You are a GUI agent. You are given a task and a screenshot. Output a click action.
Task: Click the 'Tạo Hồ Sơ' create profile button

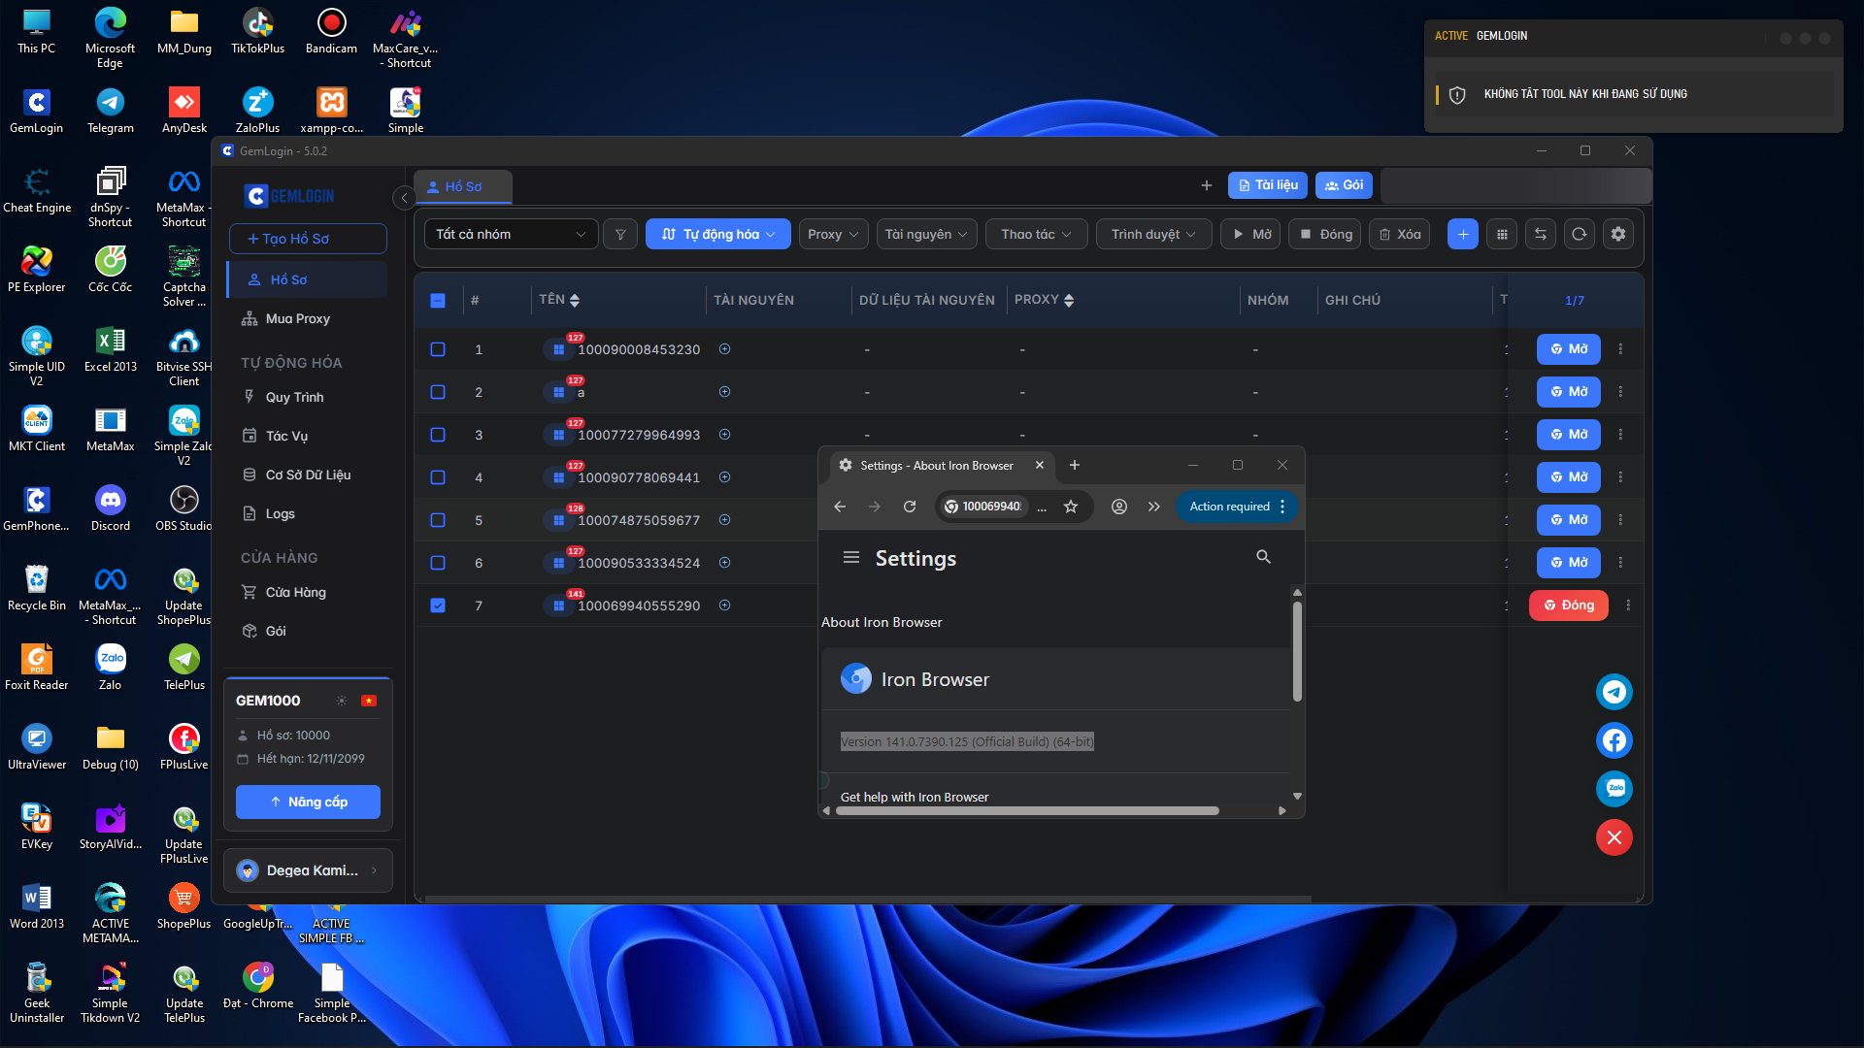(308, 239)
